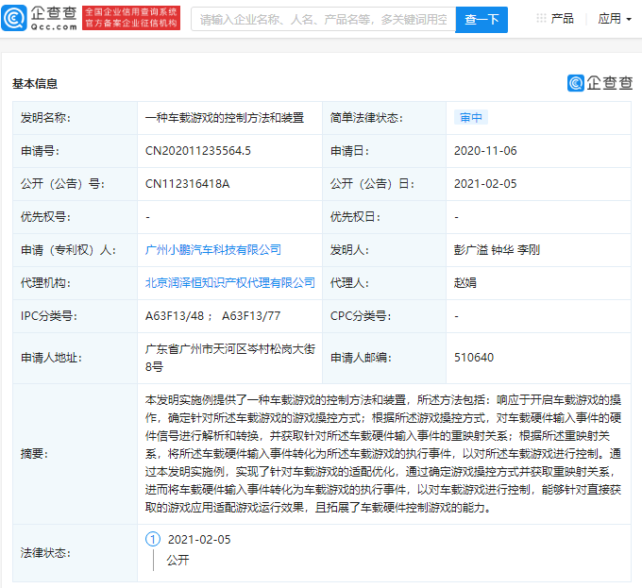
Task: Click the 优先权号 label cell
Action: 76,216
